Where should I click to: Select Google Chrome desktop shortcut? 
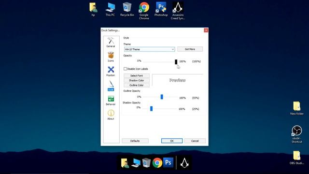point(144,11)
